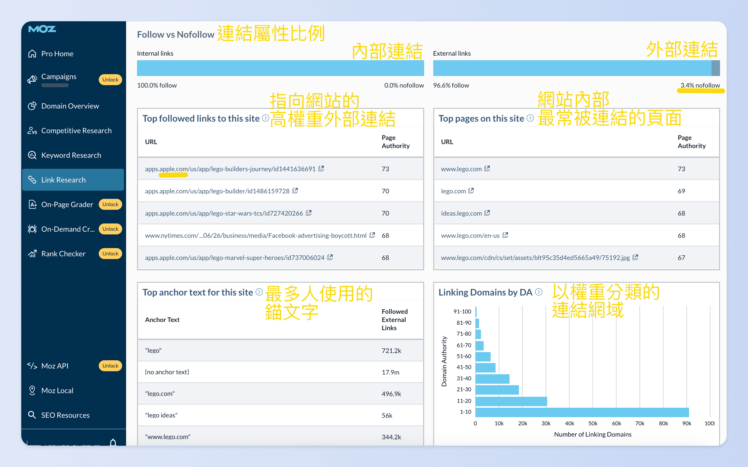Image resolution: width=748 pixels, height=467 pixels.
Task: Expand Top followed links to this site
Action: point(265,118)
